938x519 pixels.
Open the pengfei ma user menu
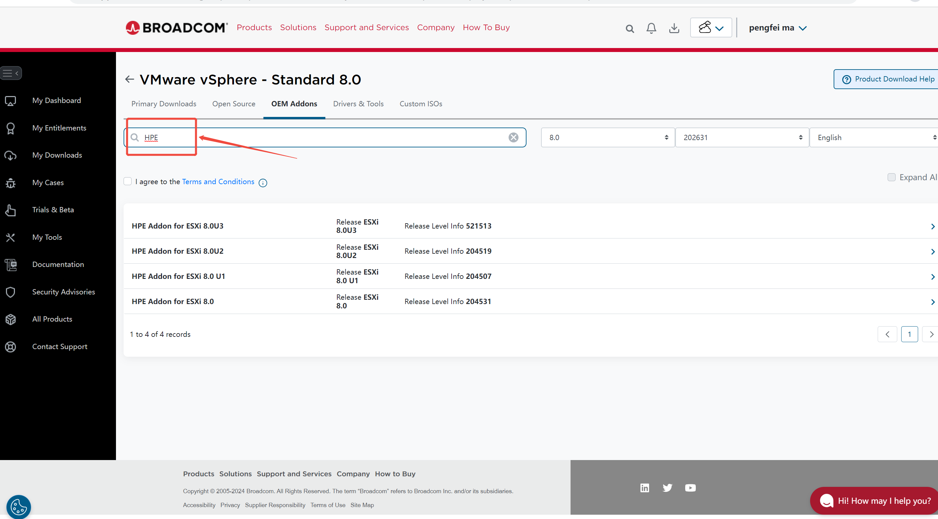tap(777, 28)
